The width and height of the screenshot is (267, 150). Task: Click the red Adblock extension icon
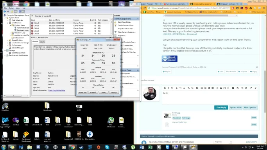(x=246, y=8)
